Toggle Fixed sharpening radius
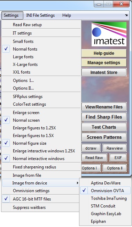 pos(41,167)
